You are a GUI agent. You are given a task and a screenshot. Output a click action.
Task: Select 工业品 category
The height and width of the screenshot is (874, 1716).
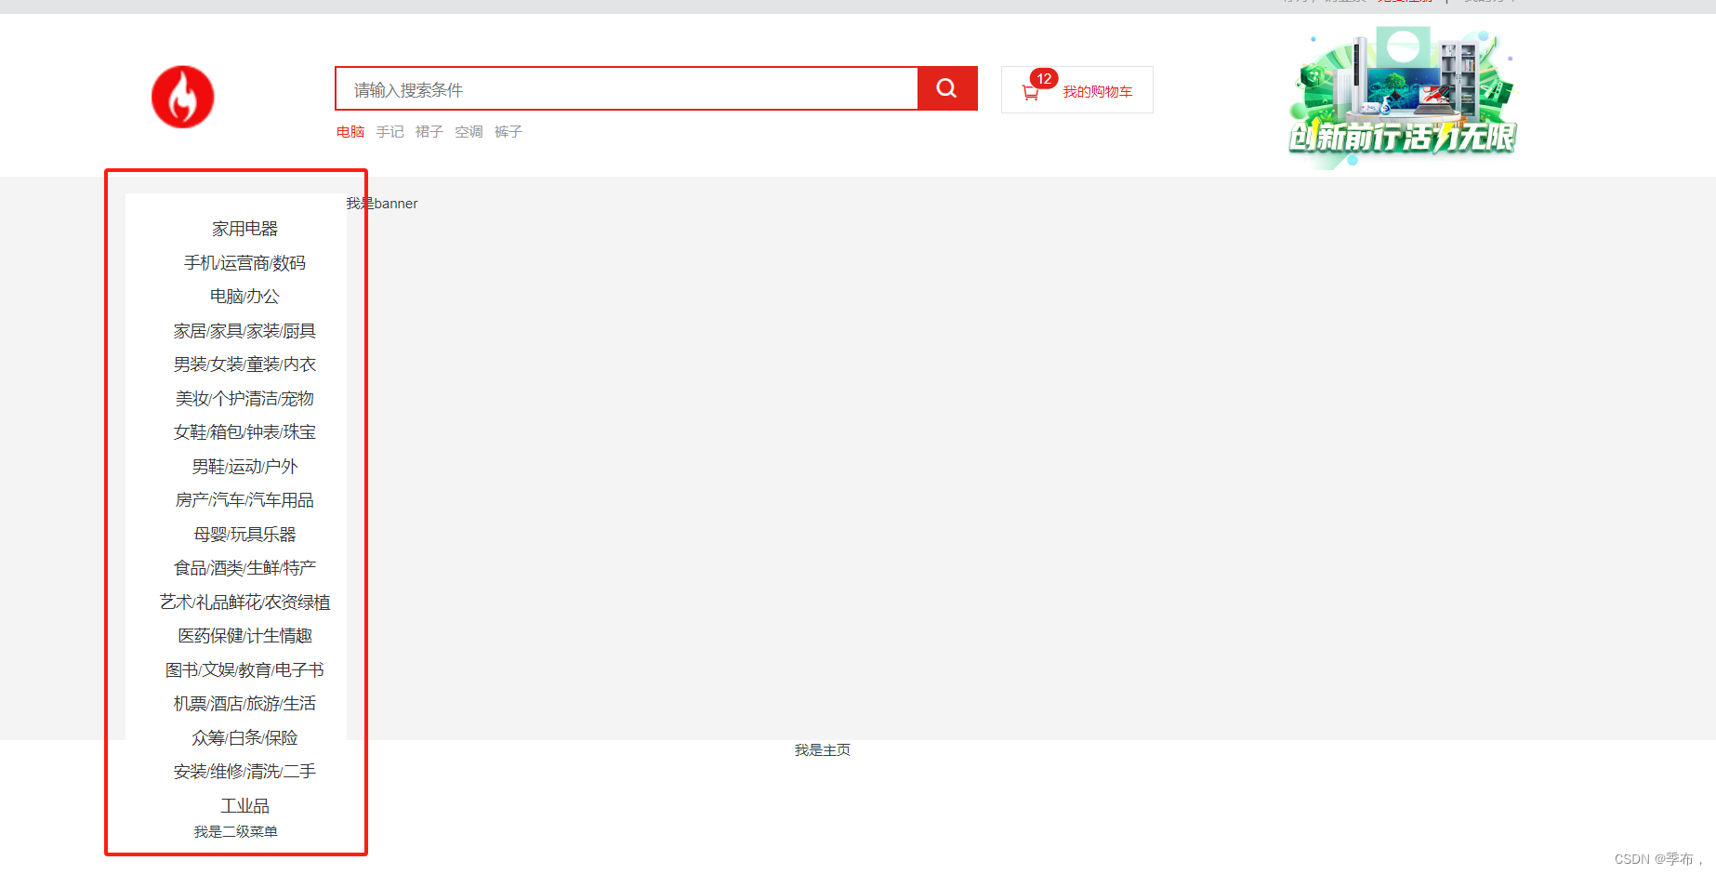244,806
